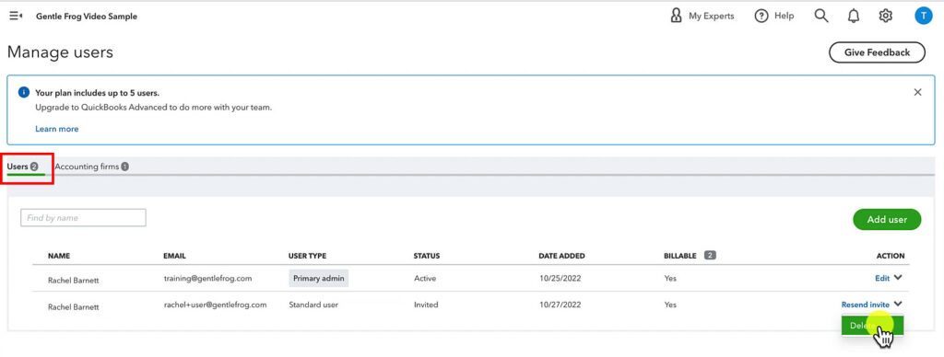
Task: Select rachel+user@gentlefrog.com email cell
Action: (215, 305)
